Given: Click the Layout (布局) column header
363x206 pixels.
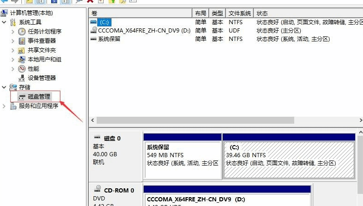Looking at the screenshot, I should tap(200, 13).
